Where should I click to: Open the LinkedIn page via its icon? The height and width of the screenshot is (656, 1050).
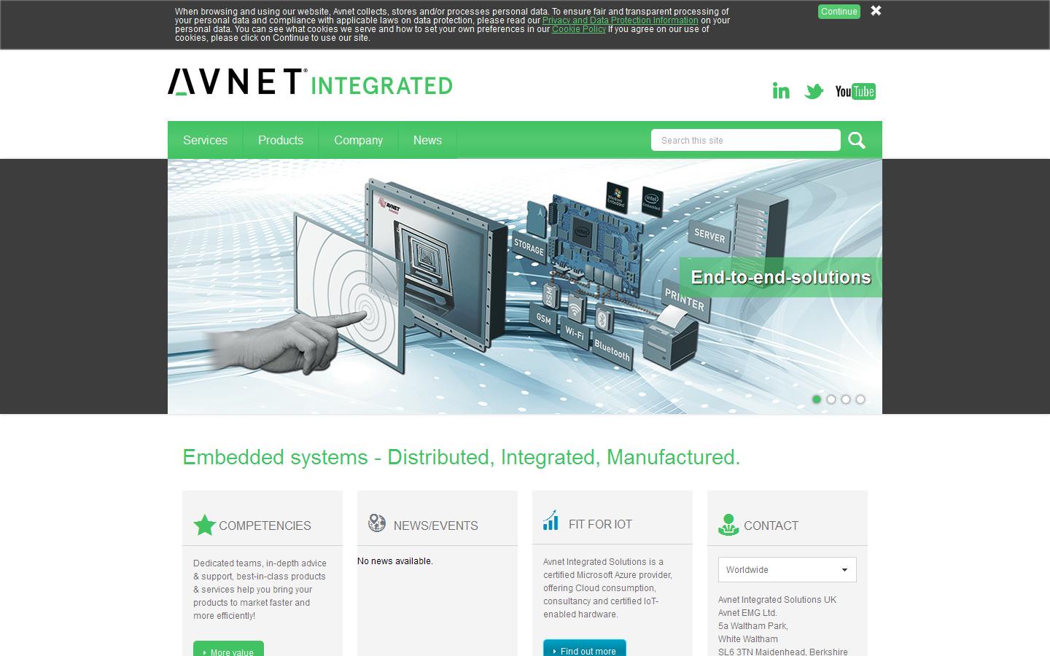(x=781, y=90)
